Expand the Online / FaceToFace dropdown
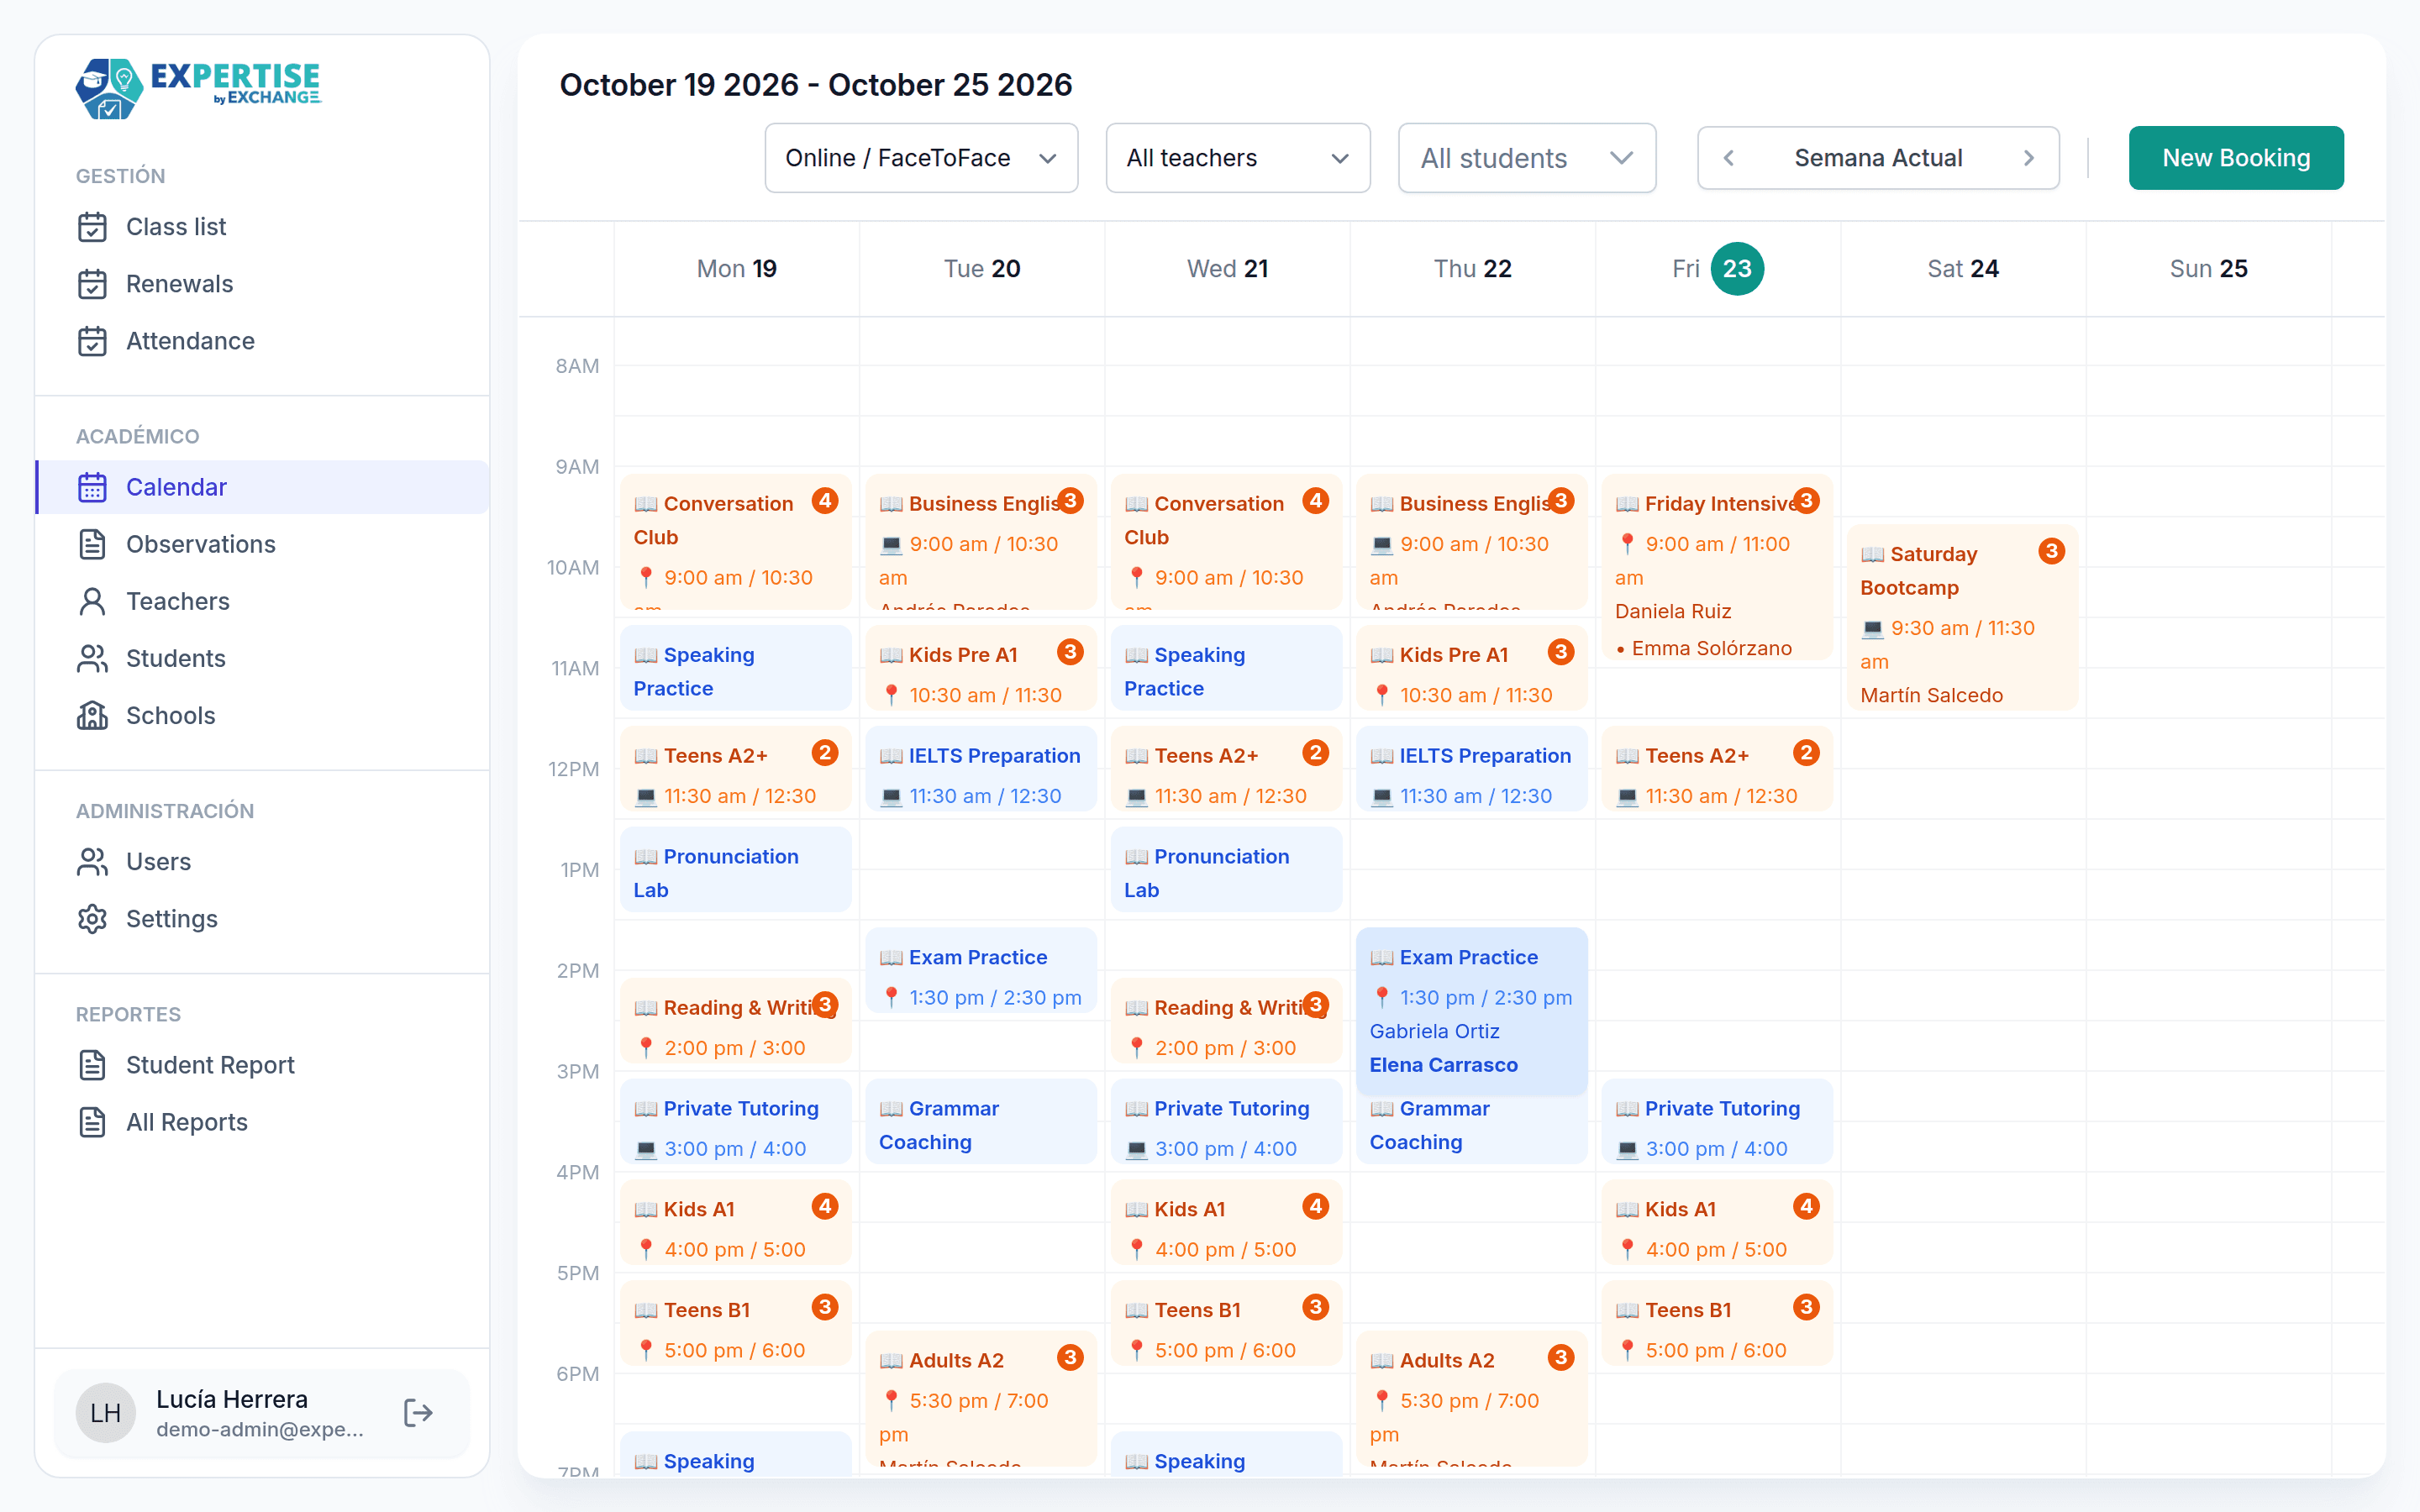Image resolution: width=2420 pixels, height=1512 pixels. pos(921,158)
